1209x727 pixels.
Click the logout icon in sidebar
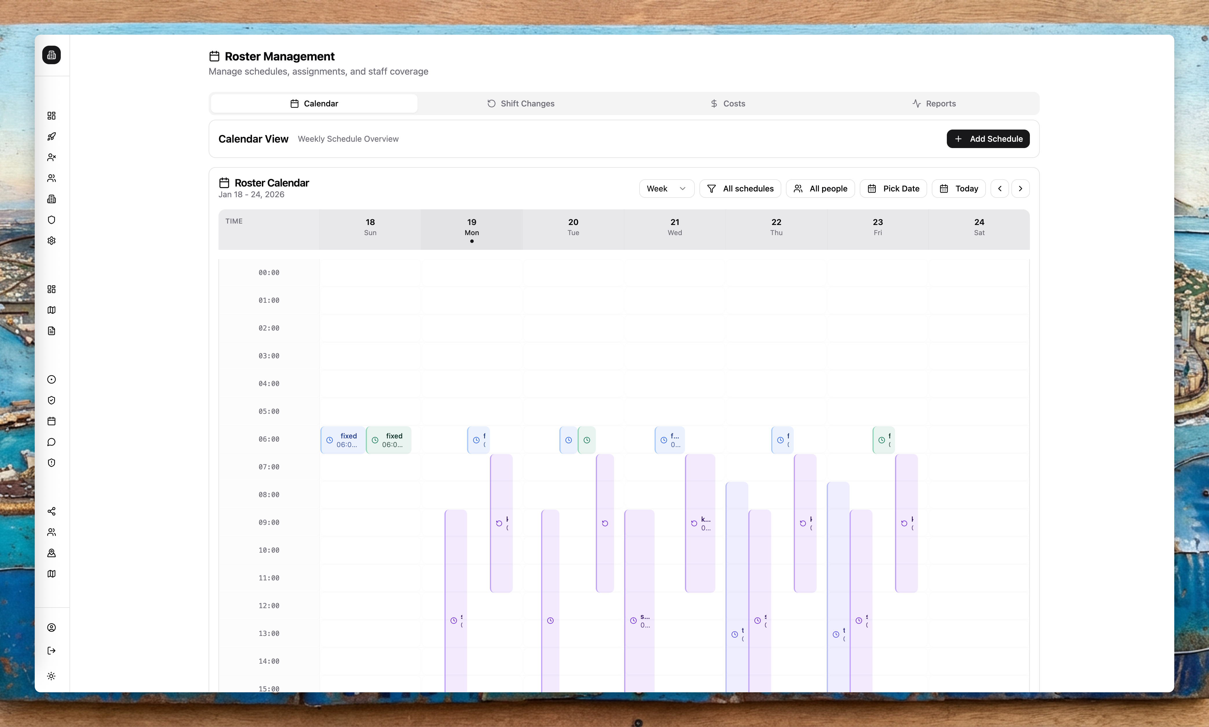(x=52, y=651)
